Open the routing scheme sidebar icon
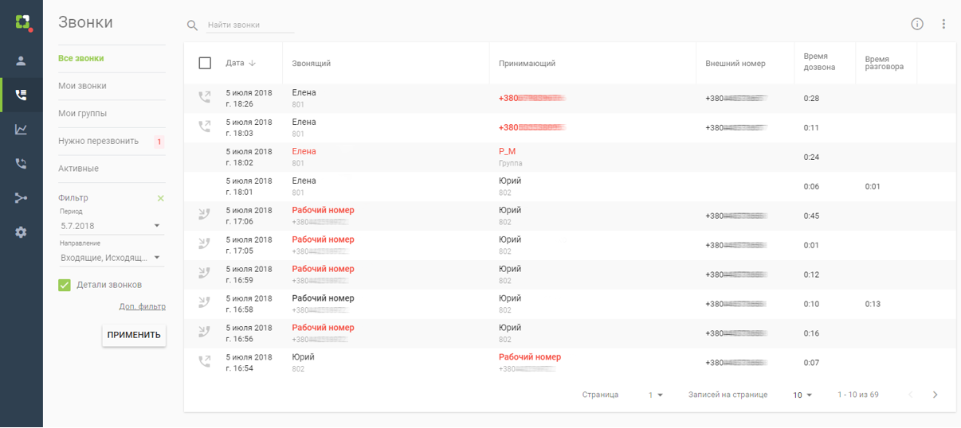Image resolution: width=961 pixels, height=428 pixels. pyautogui.click(x=22, y=198)
